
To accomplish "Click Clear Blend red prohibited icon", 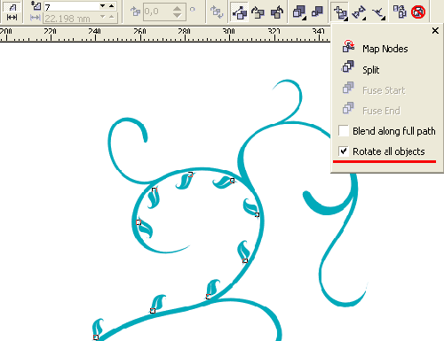I will coord(418,12).
